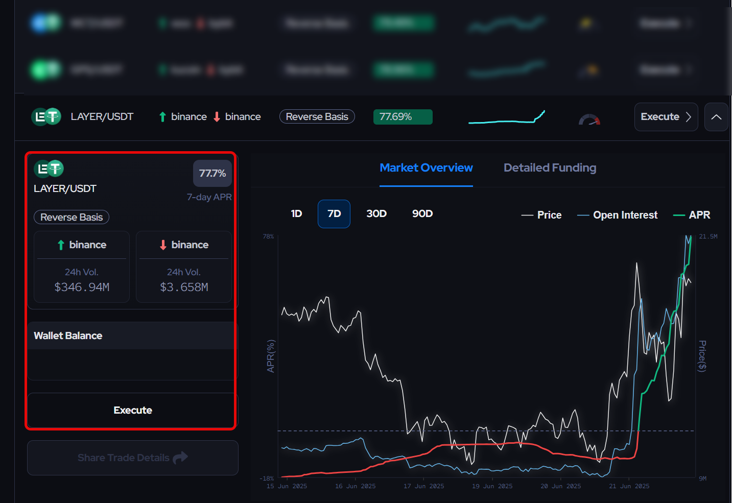Click the 77.69% APR badge
The height and width of the screenshot is (503, 732).
[403, 117]
